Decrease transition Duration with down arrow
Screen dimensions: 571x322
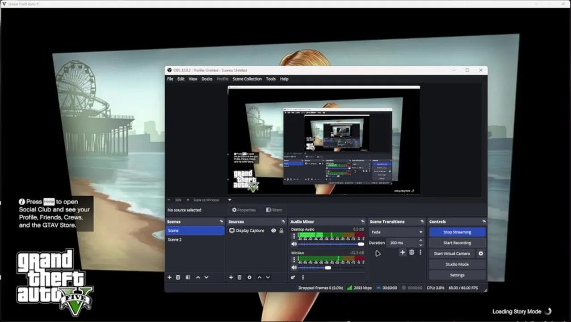[x=420, y=245]
